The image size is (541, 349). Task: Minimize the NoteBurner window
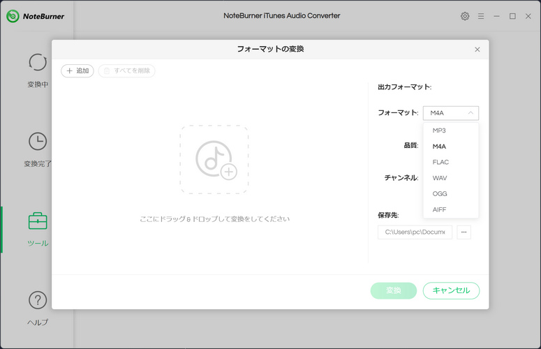496,16
